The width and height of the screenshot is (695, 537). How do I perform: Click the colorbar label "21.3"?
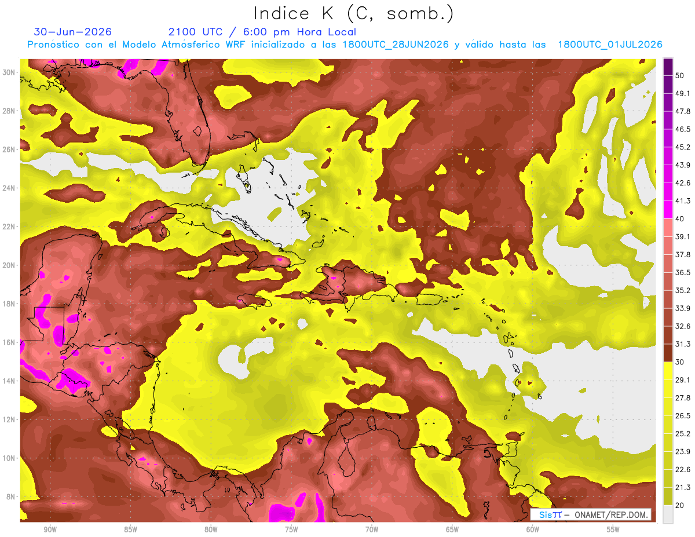(683, 487)
